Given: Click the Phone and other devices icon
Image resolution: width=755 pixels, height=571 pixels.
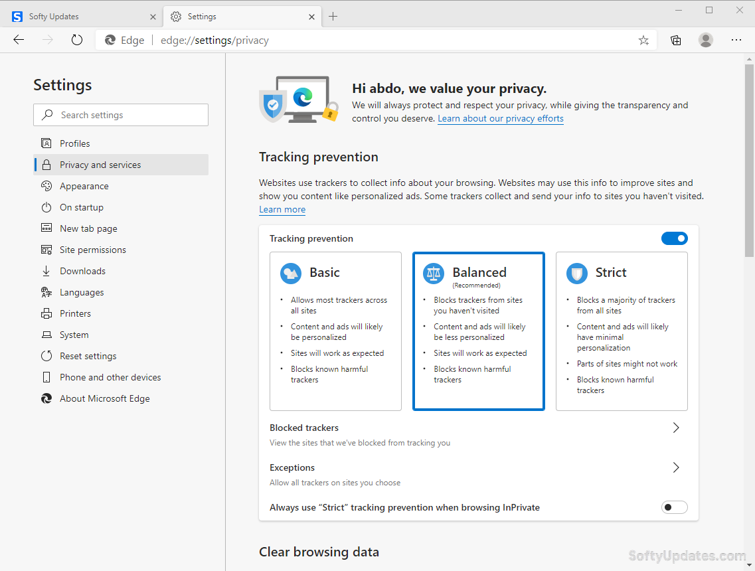Looking at the screenshot, I should [x=46, y=377].
